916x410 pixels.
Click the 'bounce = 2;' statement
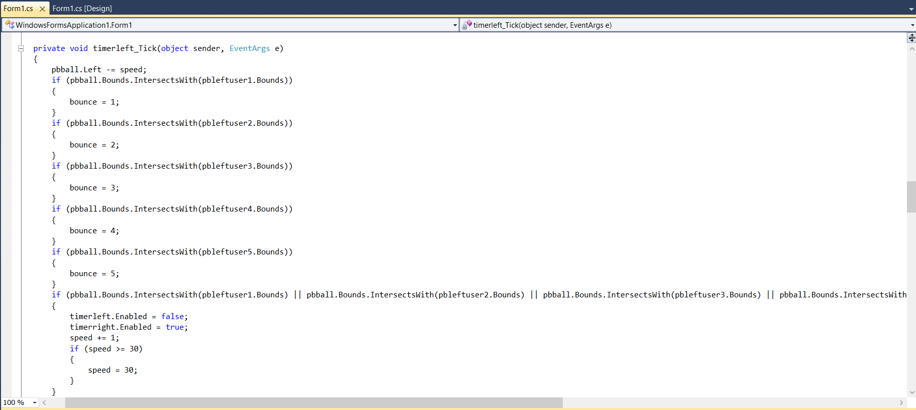[x=94, y=145]
